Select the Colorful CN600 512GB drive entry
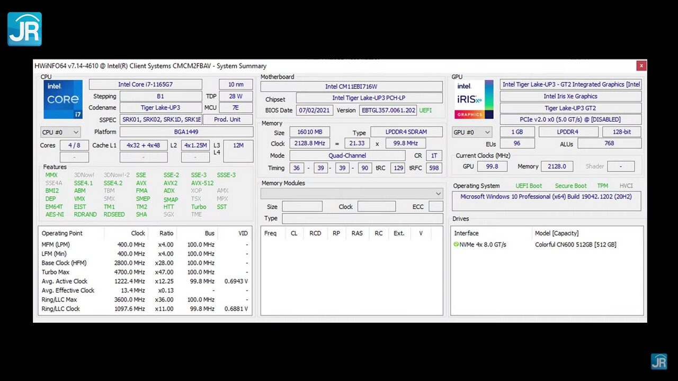The height and width of the screenshot is (381, 678). point(575,244)
